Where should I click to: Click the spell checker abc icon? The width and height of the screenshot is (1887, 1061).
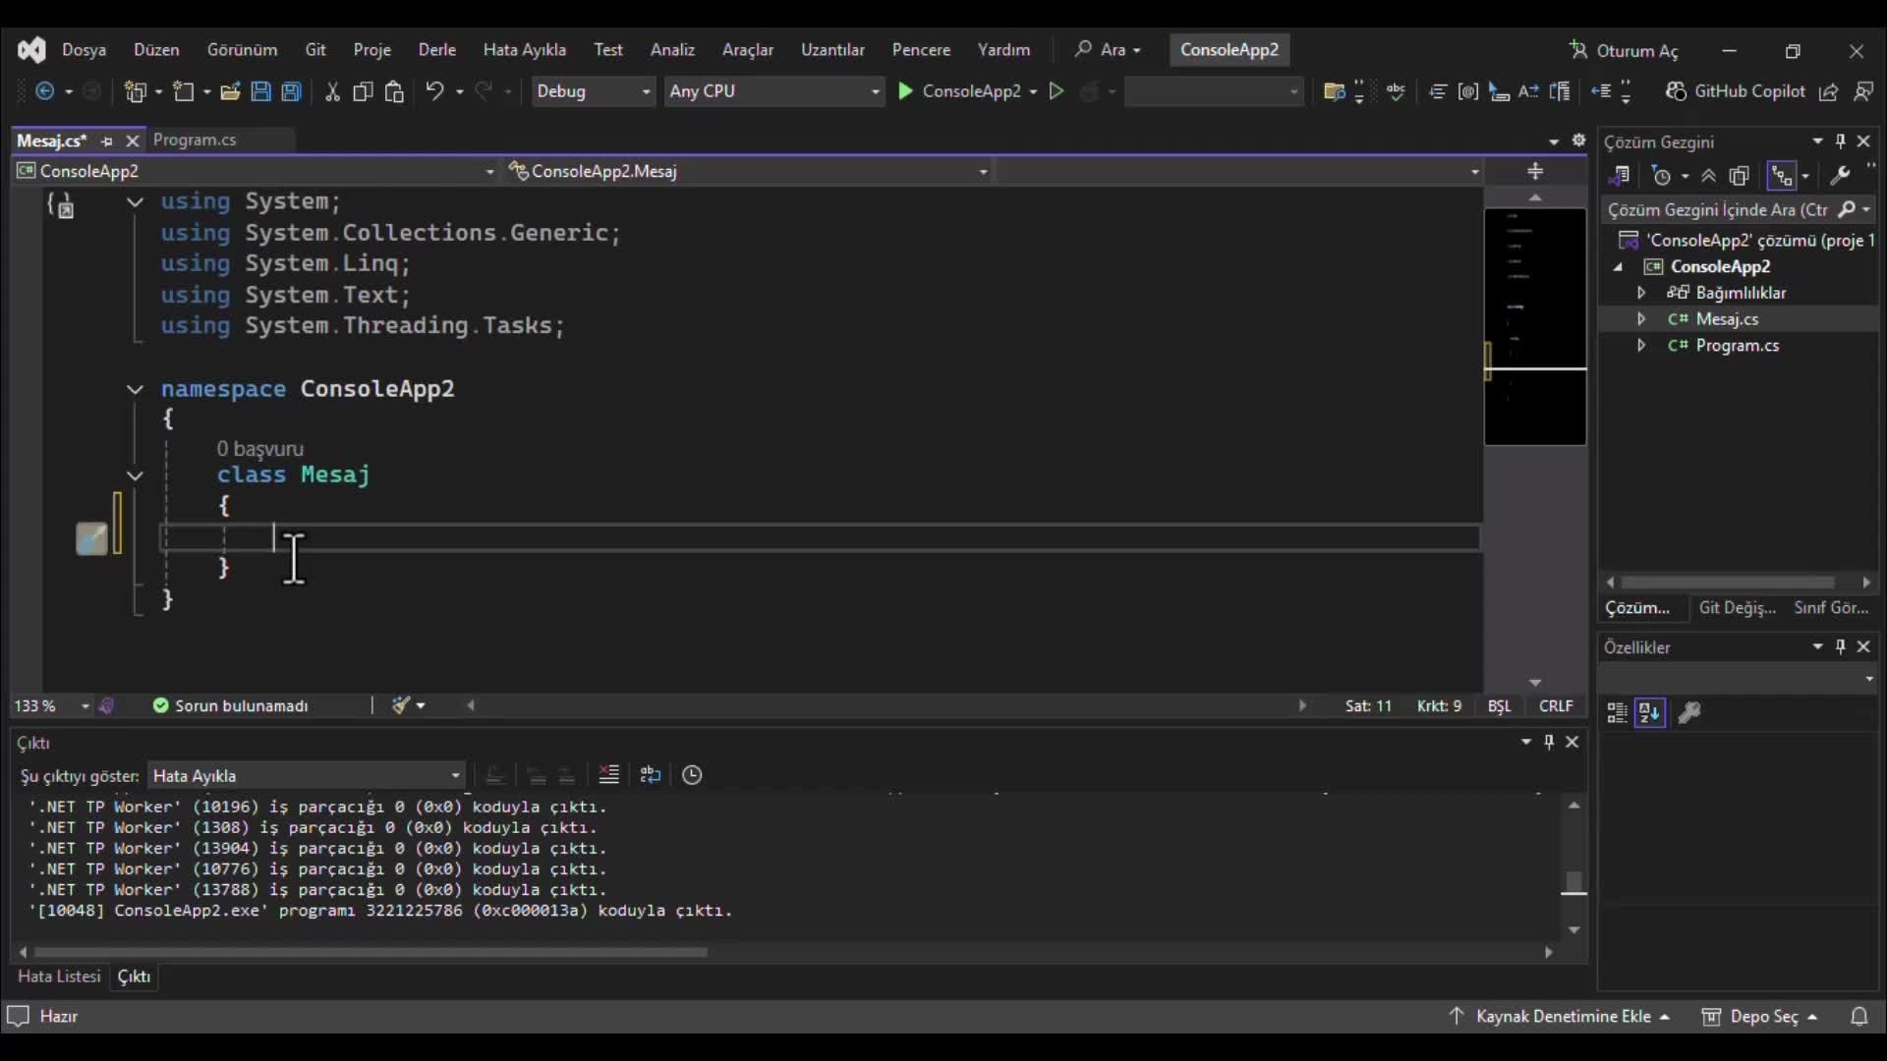pyautogui.click(x=1396, y=91)
